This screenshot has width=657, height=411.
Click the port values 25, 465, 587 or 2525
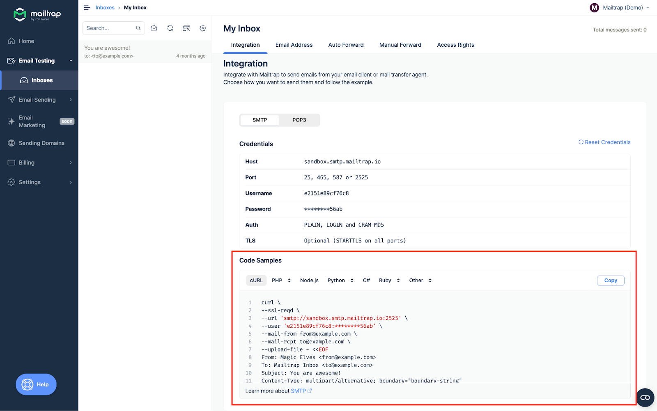coord(336,178)
